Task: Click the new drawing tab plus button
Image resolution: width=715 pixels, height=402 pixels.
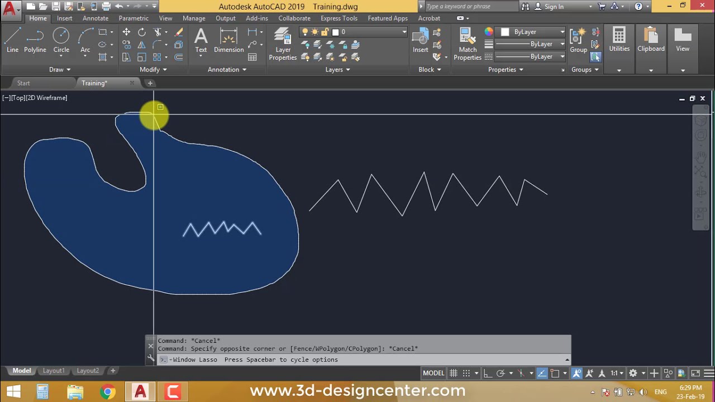Action: [150, 83]
